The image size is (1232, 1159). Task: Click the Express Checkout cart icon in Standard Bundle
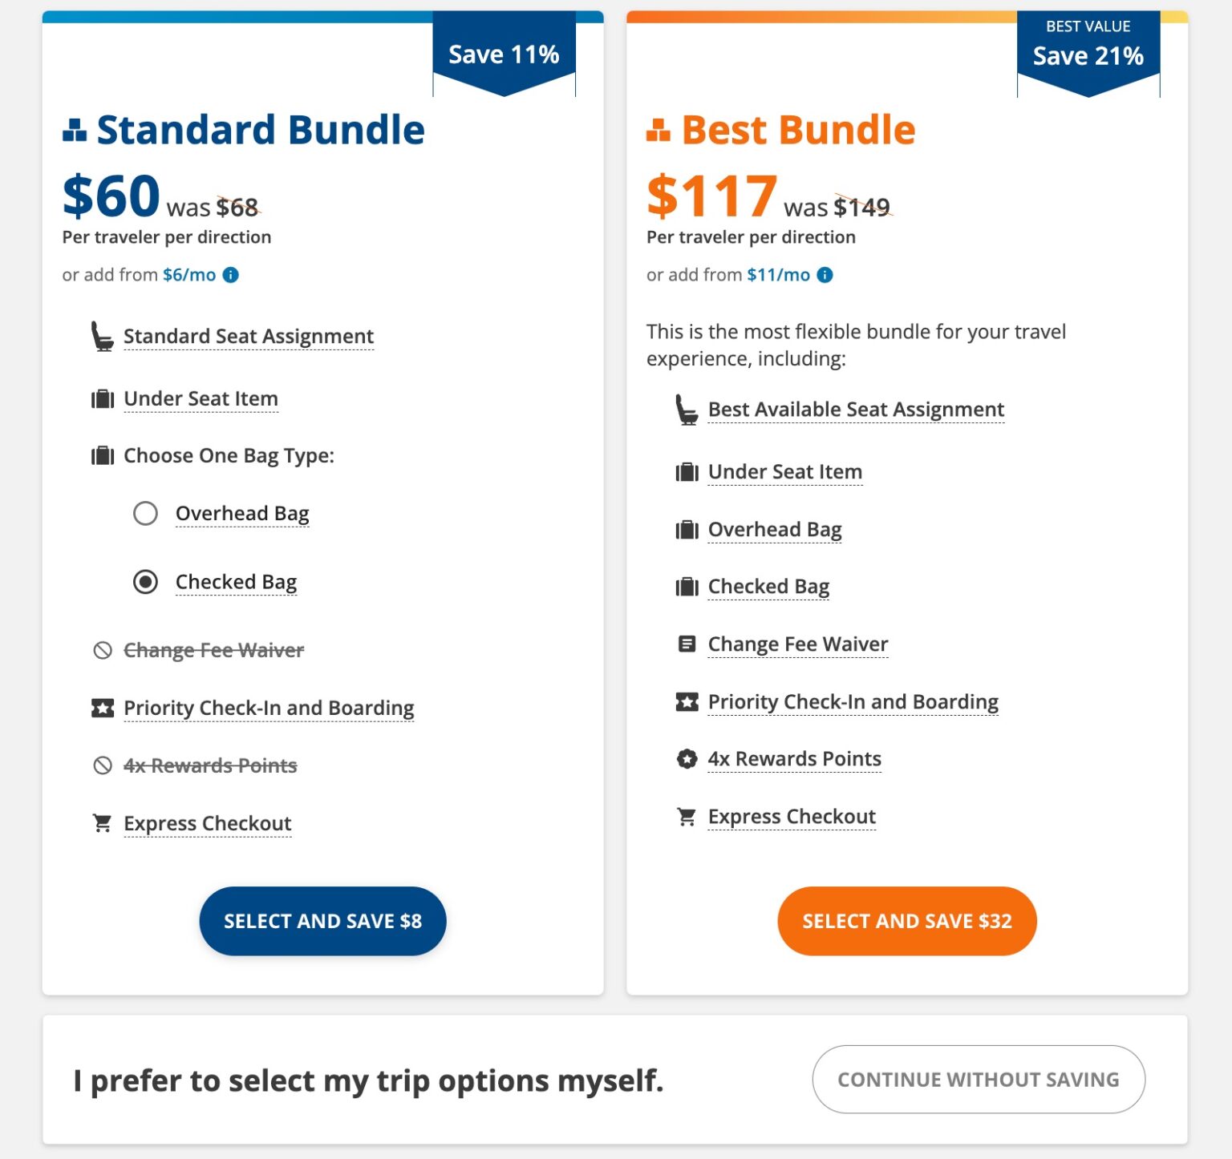click(101, 822)
